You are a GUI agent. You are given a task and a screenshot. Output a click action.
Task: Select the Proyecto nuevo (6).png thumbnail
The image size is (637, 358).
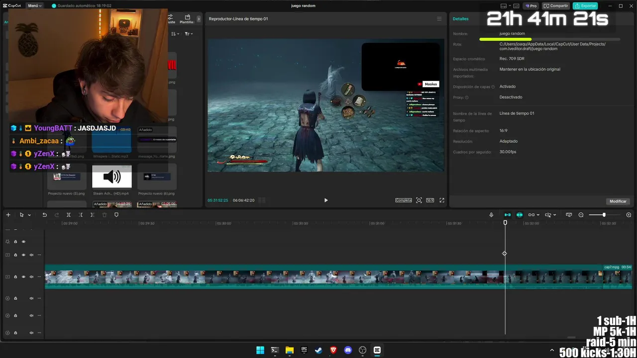click(x=157, y=177)
